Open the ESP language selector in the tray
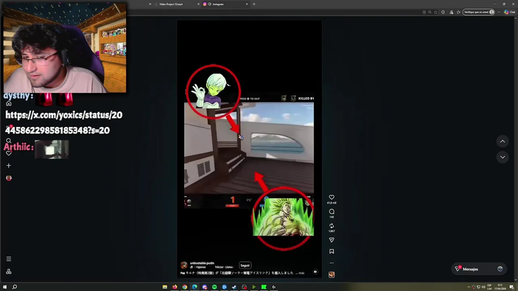Viewport: 518px width, 291px height. 490,287
